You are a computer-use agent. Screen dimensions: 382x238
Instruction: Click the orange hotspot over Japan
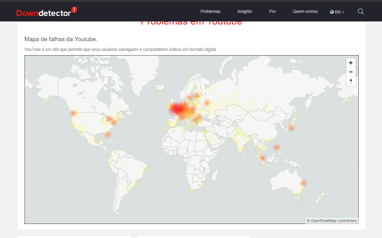tap(291, 127)
